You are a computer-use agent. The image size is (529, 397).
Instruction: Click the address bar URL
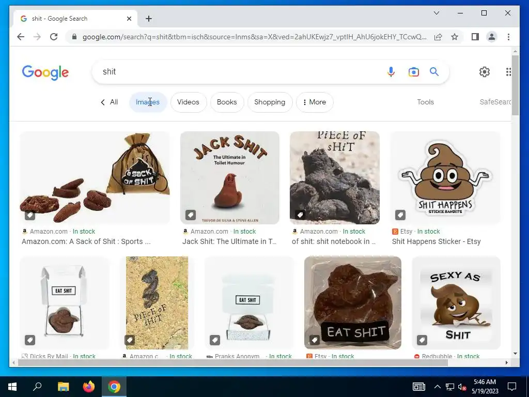(254, 37)
